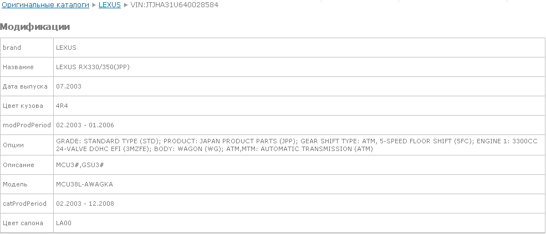The width and height of the screenshot is (546, 234).
Task: Select the brand row label
Action: point(12,48)
